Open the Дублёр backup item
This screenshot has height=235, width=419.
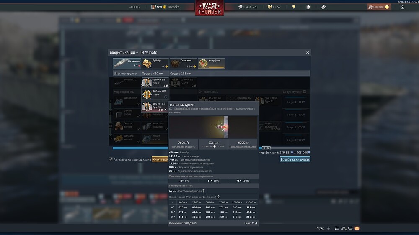tap(155, 63)
